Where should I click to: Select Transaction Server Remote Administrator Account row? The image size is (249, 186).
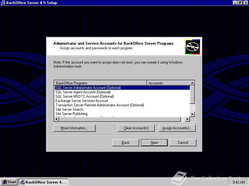coord(122,105)
